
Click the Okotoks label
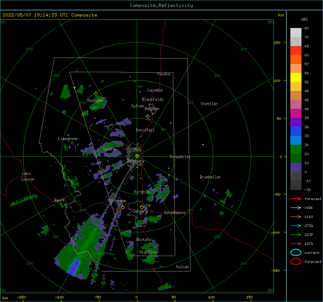(x=144, y=240)
